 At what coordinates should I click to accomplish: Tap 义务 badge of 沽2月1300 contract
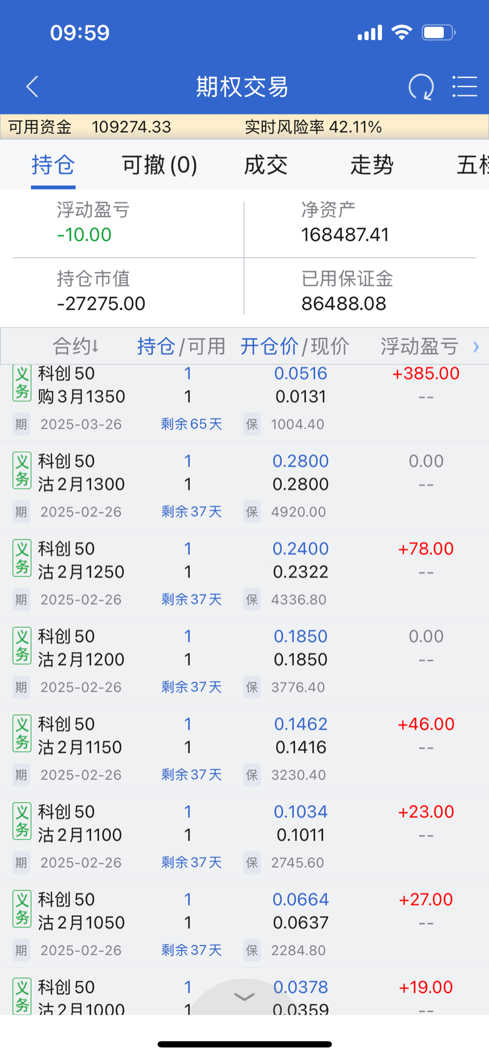pyautogui.click(x=22, y=471)
